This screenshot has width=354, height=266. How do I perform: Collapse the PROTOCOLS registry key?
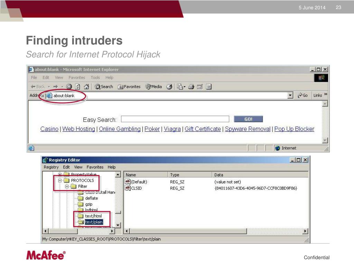click(60, 180)
